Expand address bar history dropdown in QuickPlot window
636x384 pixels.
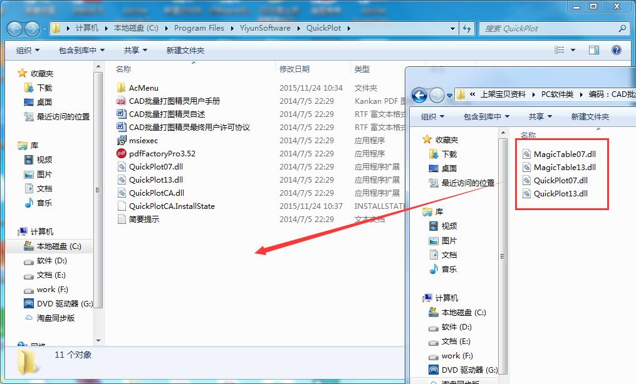coord(452,28)
